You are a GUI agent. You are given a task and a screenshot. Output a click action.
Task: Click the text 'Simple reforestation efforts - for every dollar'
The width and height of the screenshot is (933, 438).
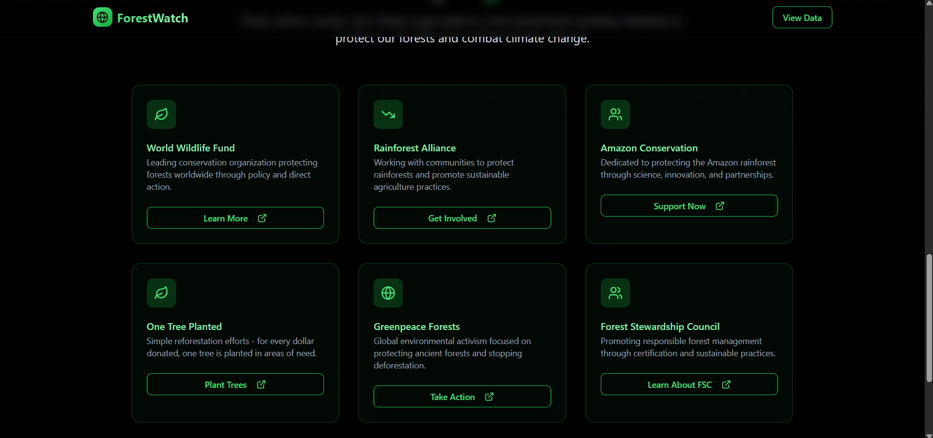231,341
